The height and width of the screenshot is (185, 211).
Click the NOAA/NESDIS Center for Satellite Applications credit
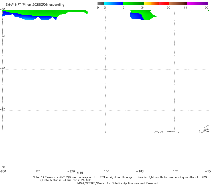pos(118,183)
